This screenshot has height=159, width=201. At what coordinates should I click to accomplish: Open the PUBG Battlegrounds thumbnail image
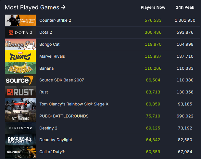point(20,116)
